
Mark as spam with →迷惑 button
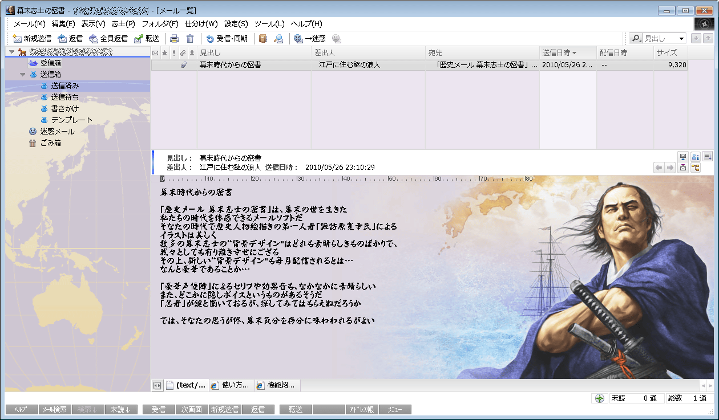point(309,39)
